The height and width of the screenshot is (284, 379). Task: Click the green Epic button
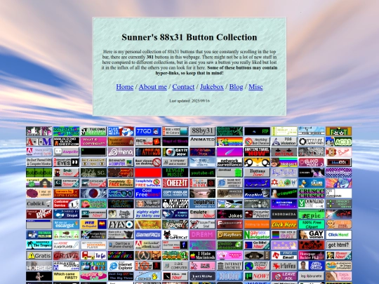(x=312, y=214)
